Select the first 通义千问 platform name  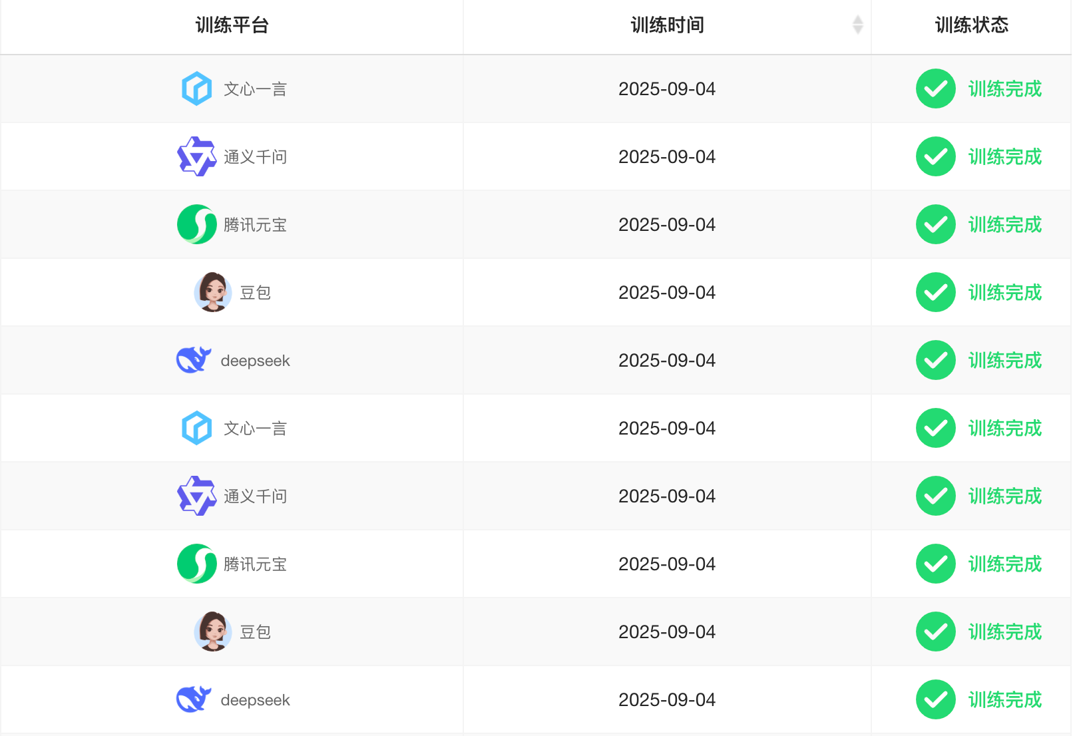pos(255,157)
